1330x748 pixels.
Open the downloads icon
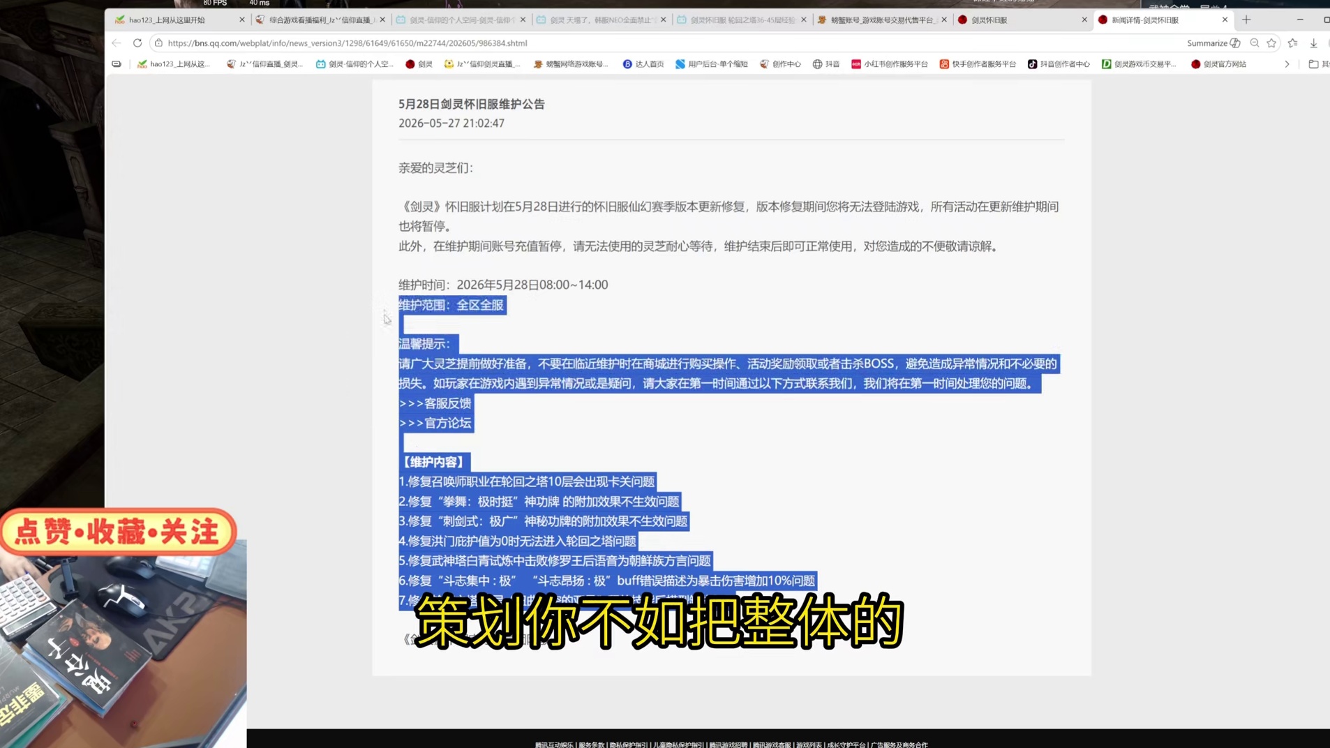click(1313, 43)
